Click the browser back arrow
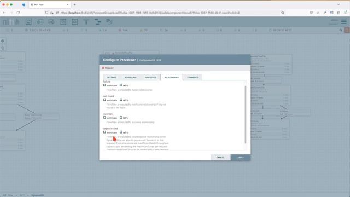Viewport: 350px width, 197px height. (4, 13)
